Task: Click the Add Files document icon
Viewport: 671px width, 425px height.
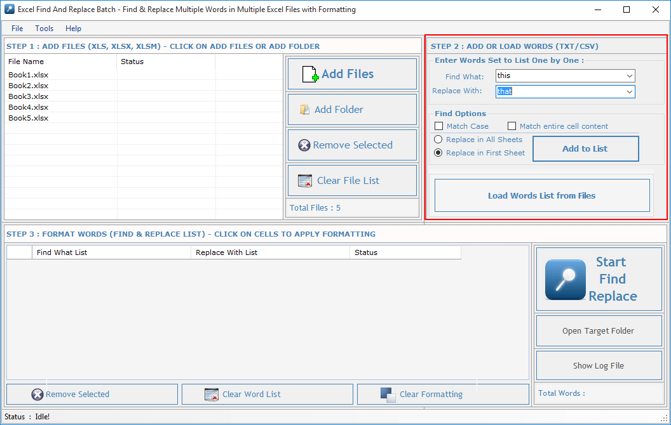Action: [x=310, y=74]
